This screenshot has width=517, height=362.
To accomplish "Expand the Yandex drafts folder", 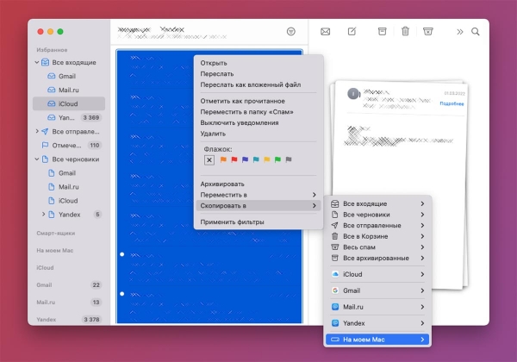I will tap(44, 215).
